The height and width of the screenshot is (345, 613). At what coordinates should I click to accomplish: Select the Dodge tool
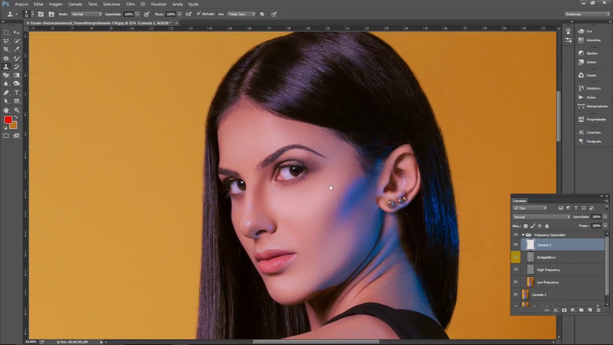pyautogui.click(x=16, y=84)
